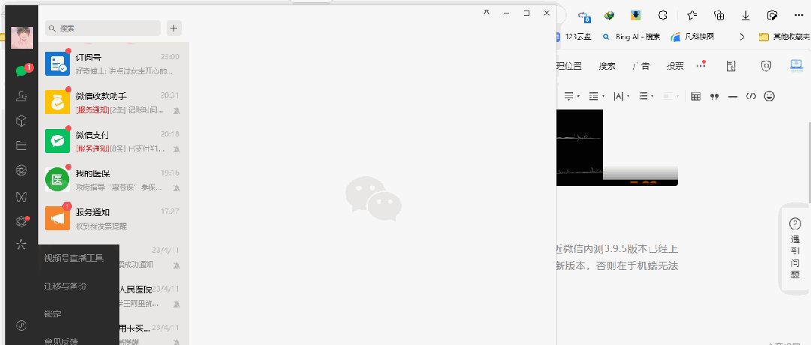Viewport: 811px width, 345px height.
Task: Open the browser Collections icon
Action: [719, 16]
